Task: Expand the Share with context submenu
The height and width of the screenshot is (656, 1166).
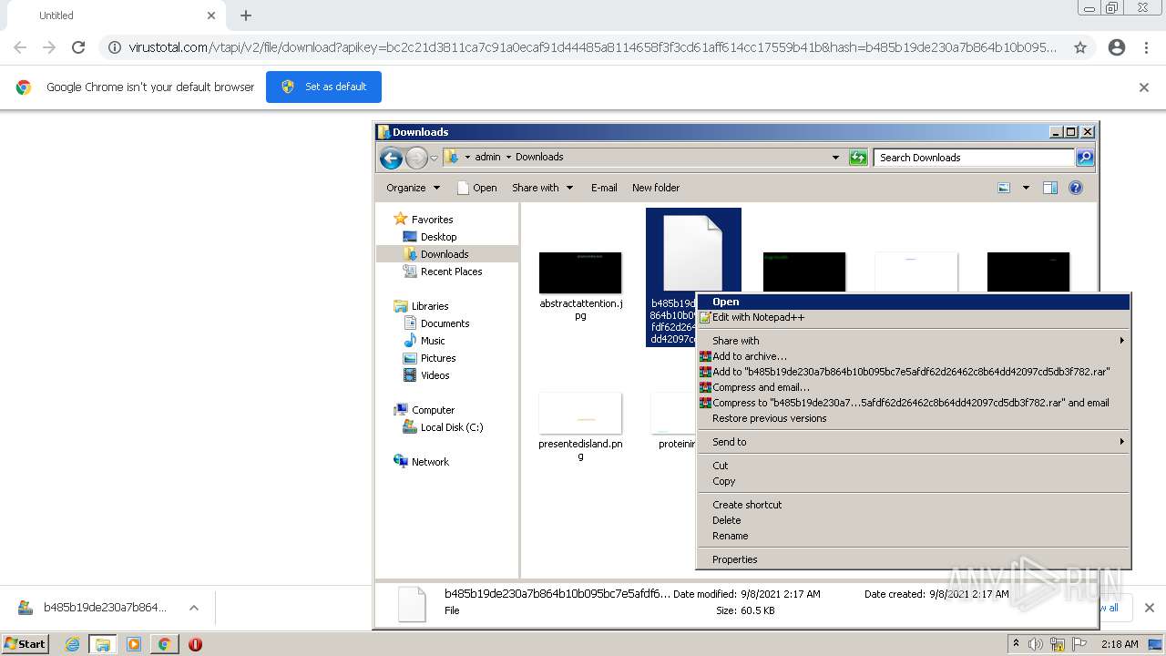Action: pos(913,341)
